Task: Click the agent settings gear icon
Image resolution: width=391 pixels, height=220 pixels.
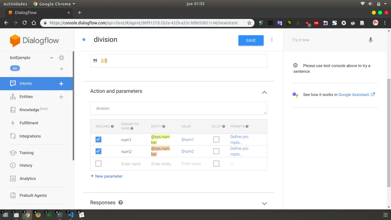Action: coord(61,58)
